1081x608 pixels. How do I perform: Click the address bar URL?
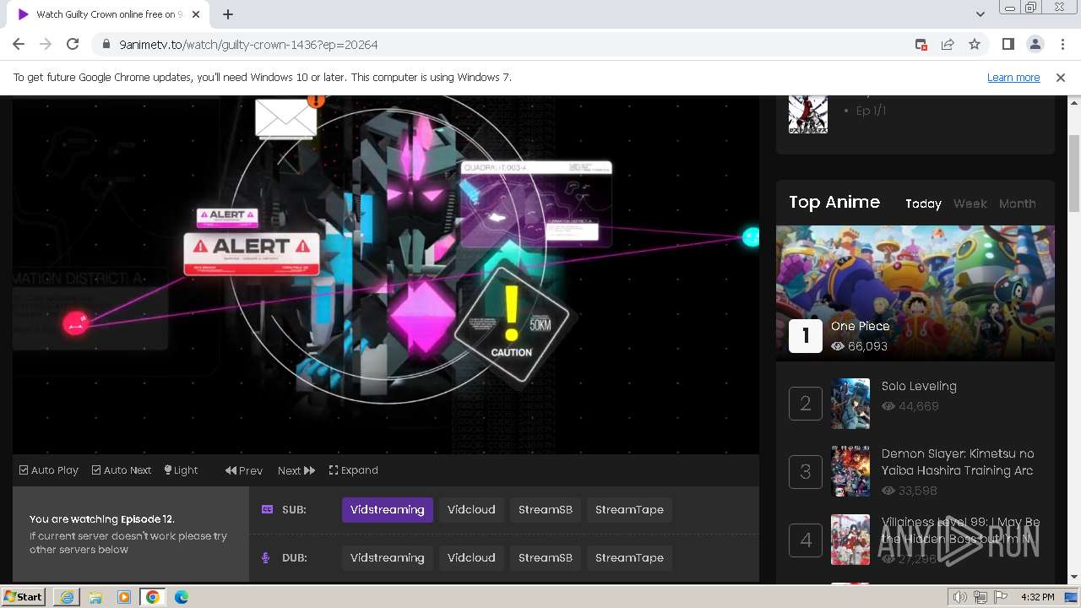coord(248,44)
